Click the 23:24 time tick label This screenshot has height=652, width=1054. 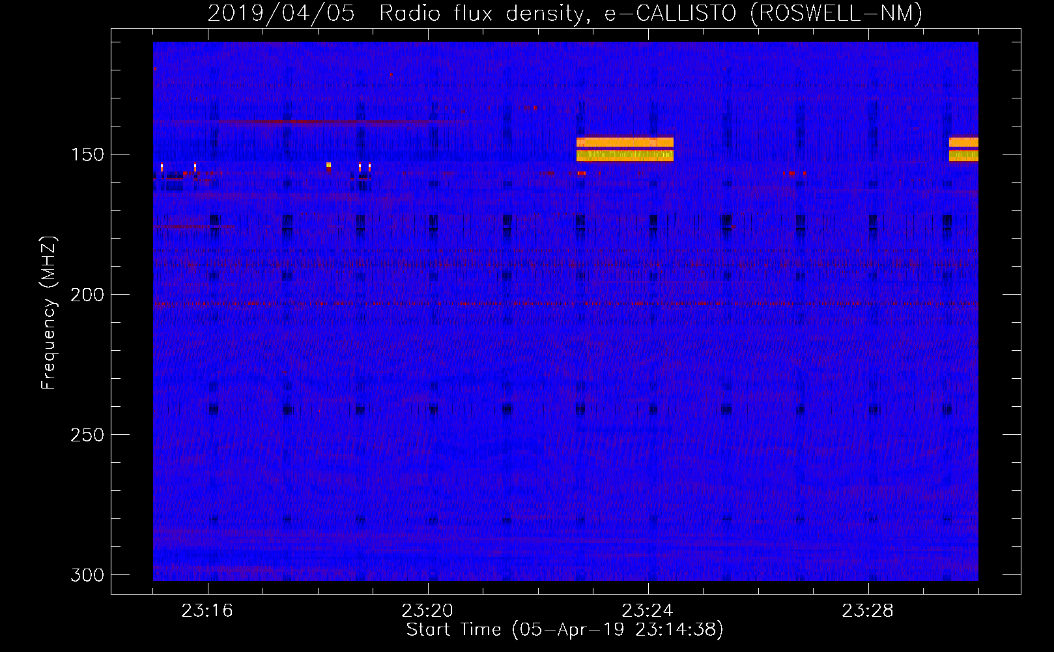click(648, 611)
